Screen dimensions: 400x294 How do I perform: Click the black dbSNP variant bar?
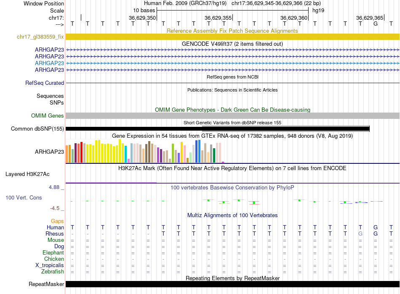[x=217, y=129]
